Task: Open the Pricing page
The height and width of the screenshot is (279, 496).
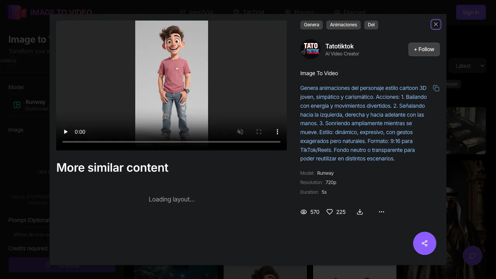Action: (x=300, y=12)
